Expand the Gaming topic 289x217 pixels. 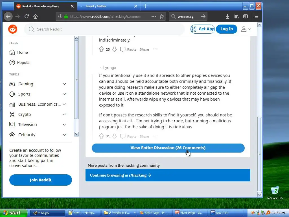(64, 84)
